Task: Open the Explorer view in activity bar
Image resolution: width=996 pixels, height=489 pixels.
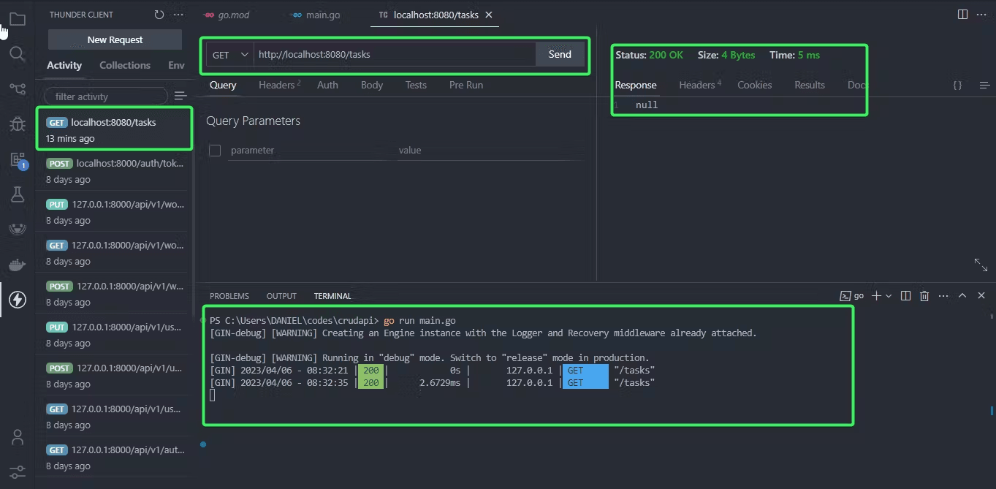Action: pos(18,19)
